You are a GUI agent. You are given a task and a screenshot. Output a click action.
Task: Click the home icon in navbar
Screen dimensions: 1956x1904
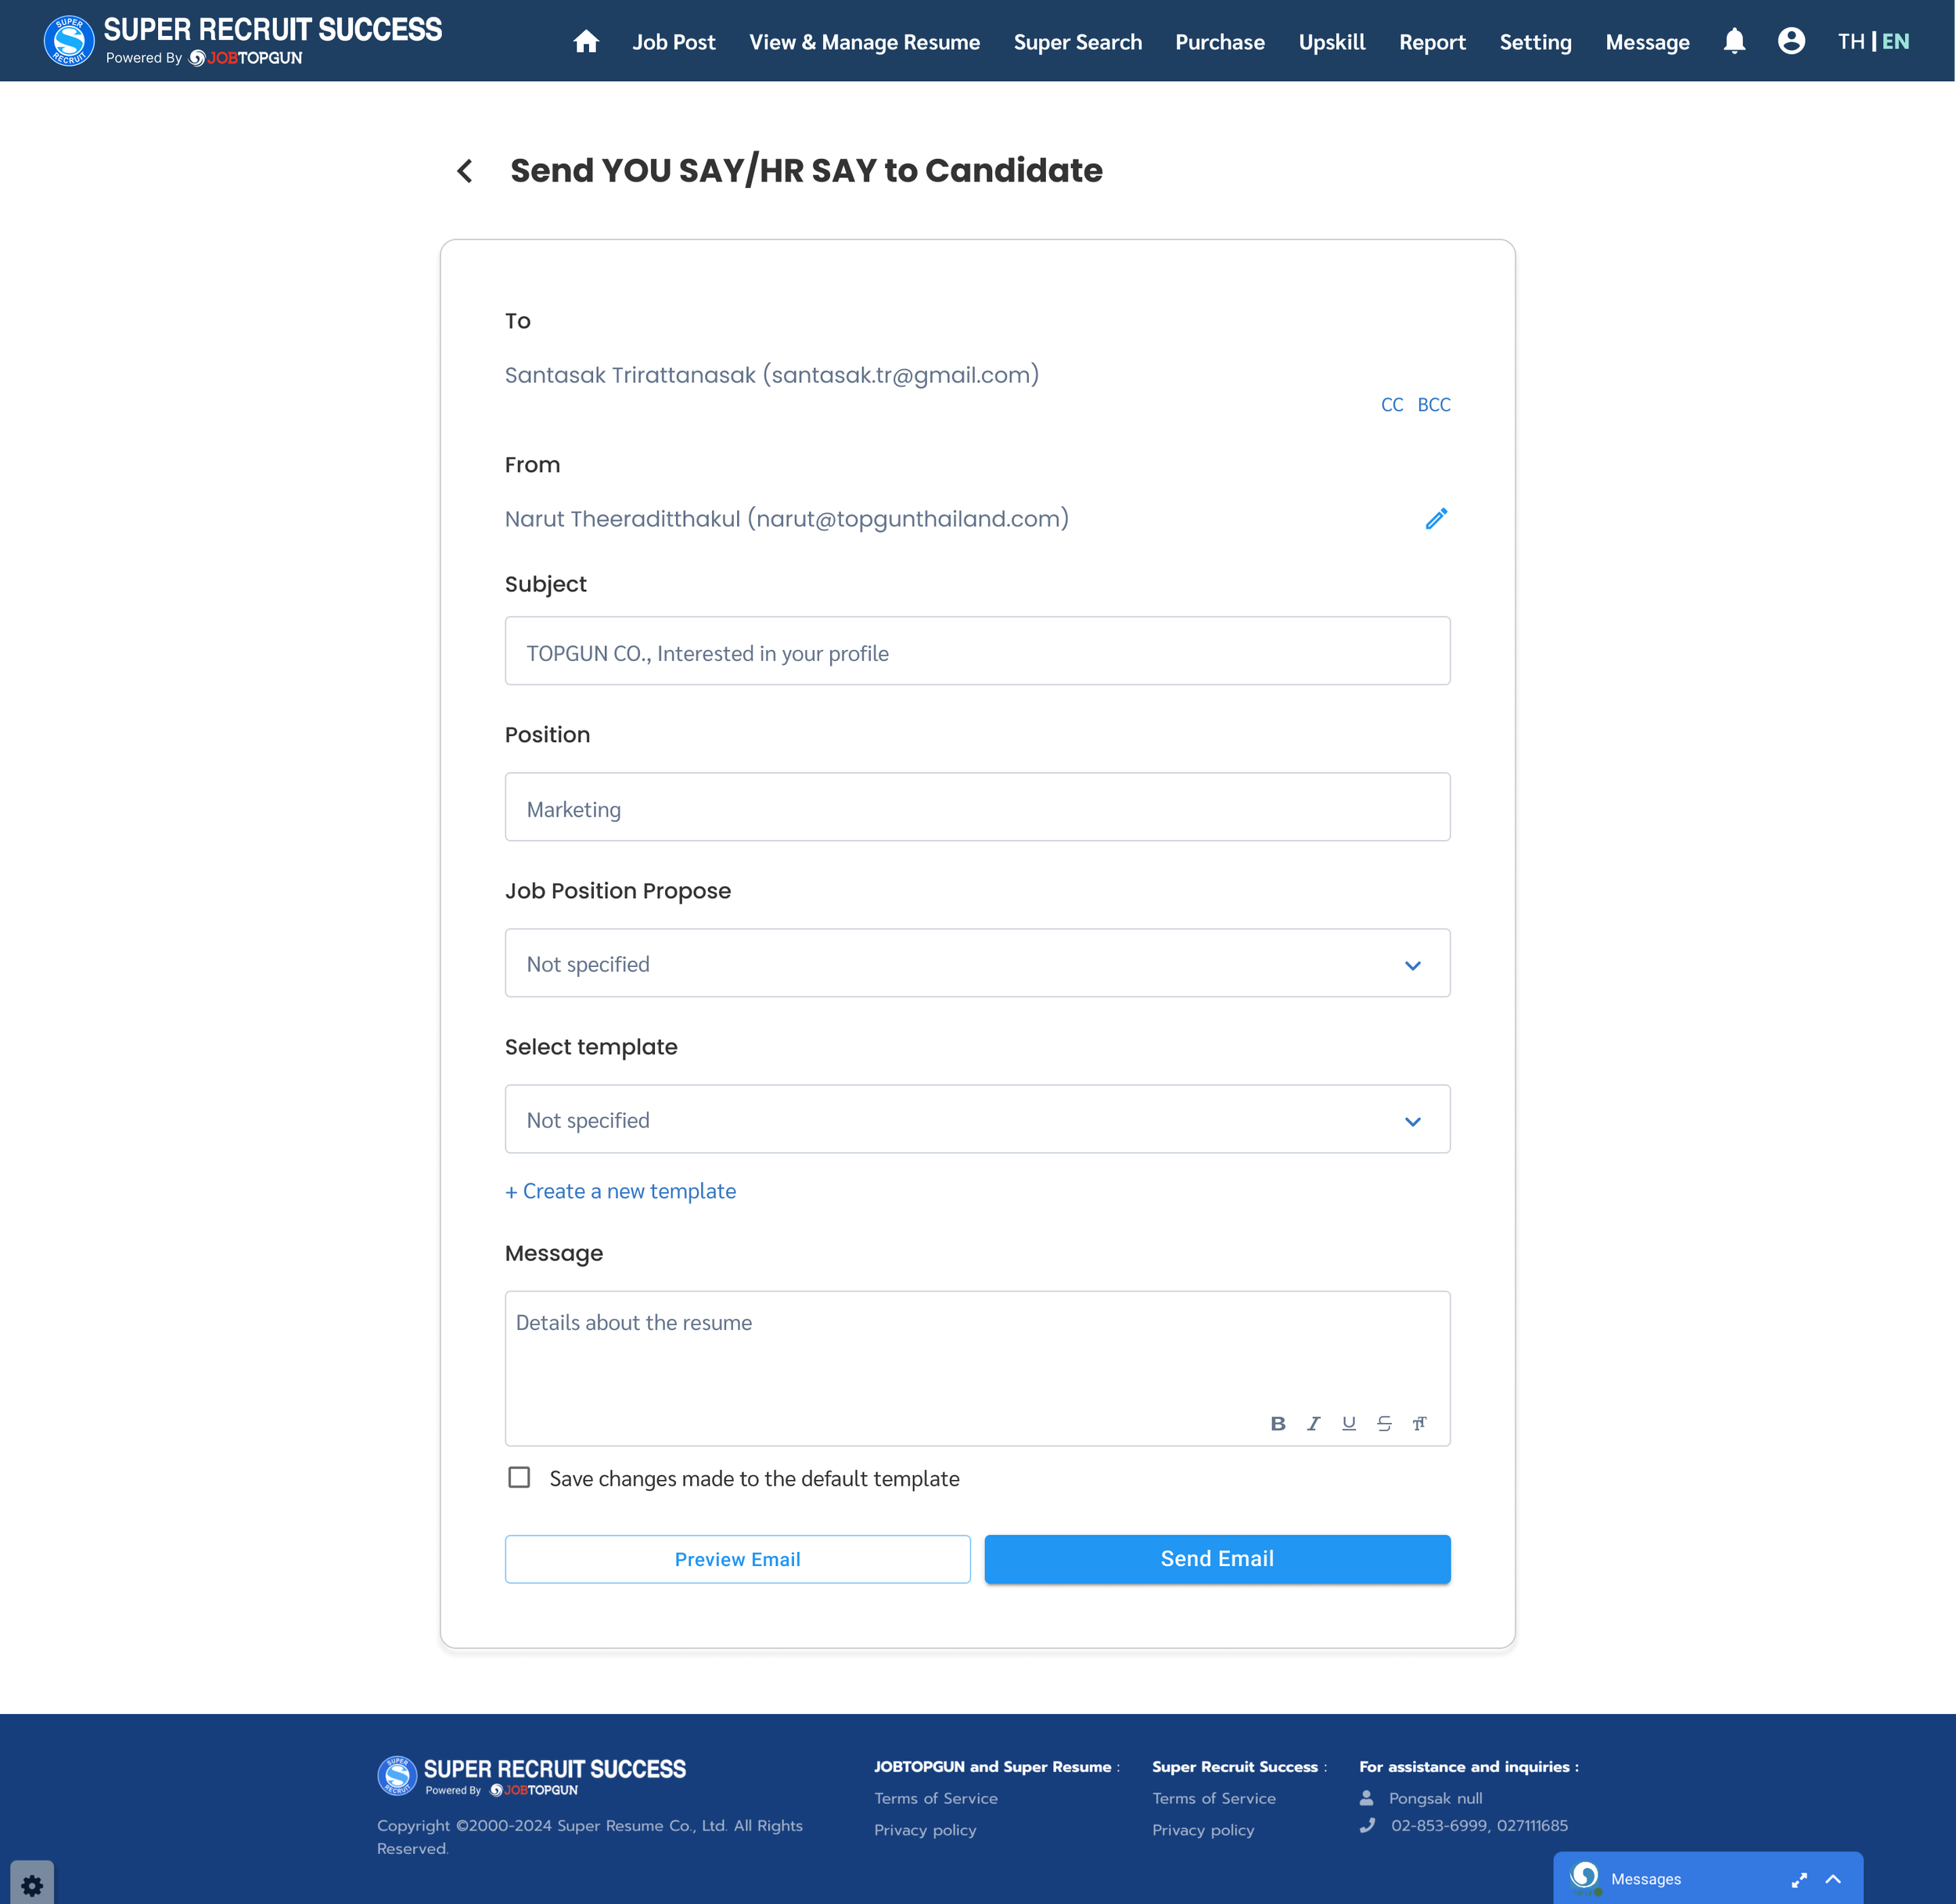(586, 42)
